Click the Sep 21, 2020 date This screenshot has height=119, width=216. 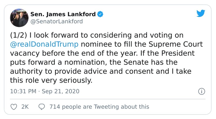coord(60,91)
